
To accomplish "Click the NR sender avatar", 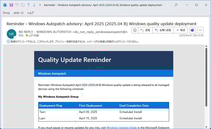I will (11, 34).
